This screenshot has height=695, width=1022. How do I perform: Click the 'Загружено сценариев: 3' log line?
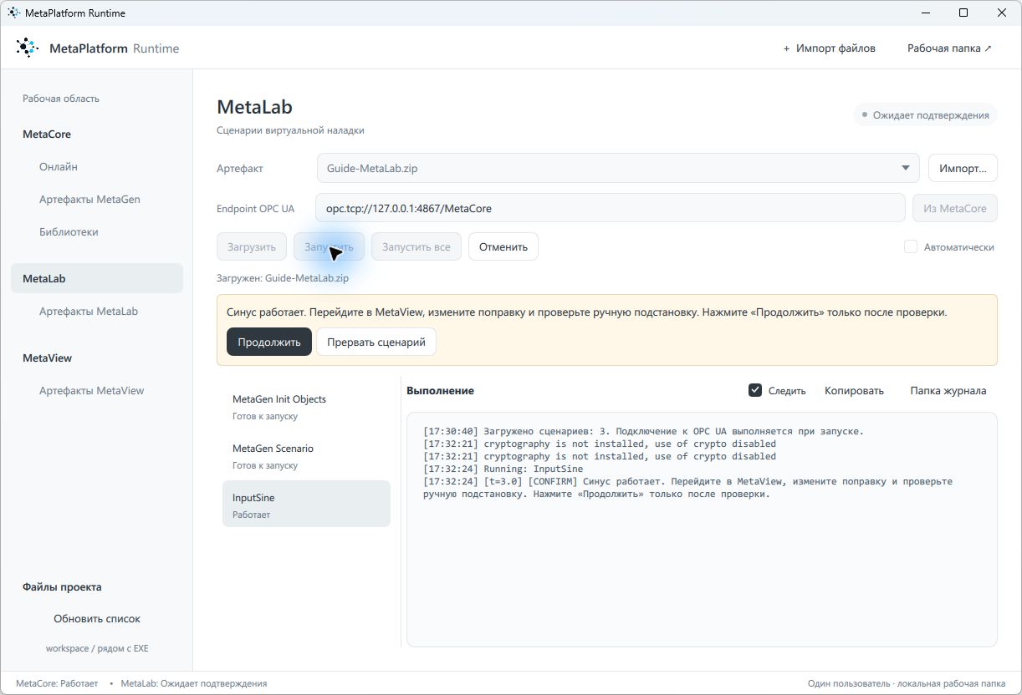point(643,431)
